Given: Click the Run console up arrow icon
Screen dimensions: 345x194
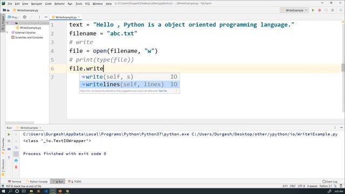Looking at the screenshot, I should coord(16,134).
